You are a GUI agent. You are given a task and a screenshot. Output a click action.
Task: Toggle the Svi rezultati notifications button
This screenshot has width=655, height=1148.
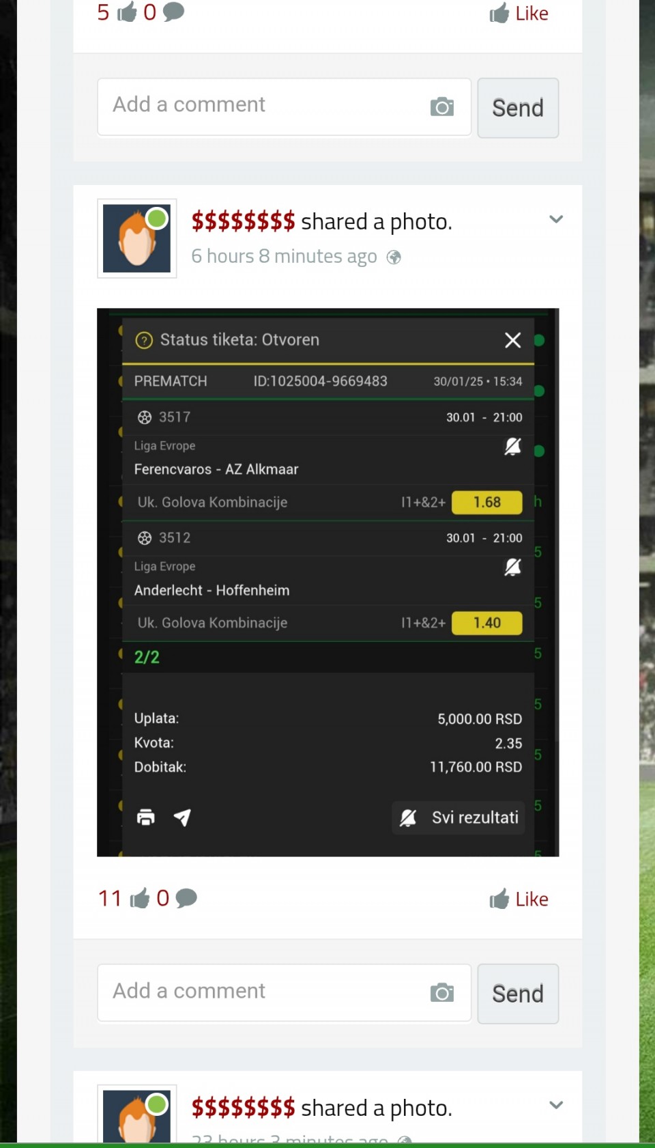[458, 817]
